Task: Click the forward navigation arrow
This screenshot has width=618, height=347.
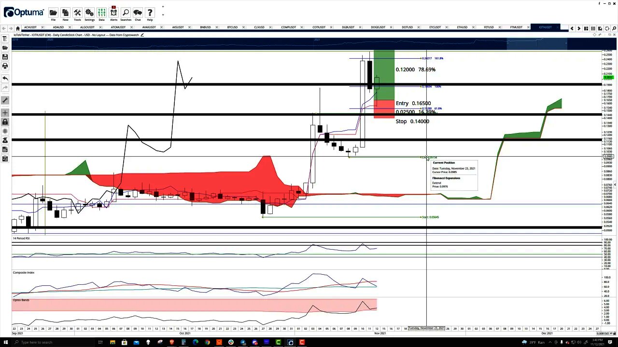Action: [11, 28]
